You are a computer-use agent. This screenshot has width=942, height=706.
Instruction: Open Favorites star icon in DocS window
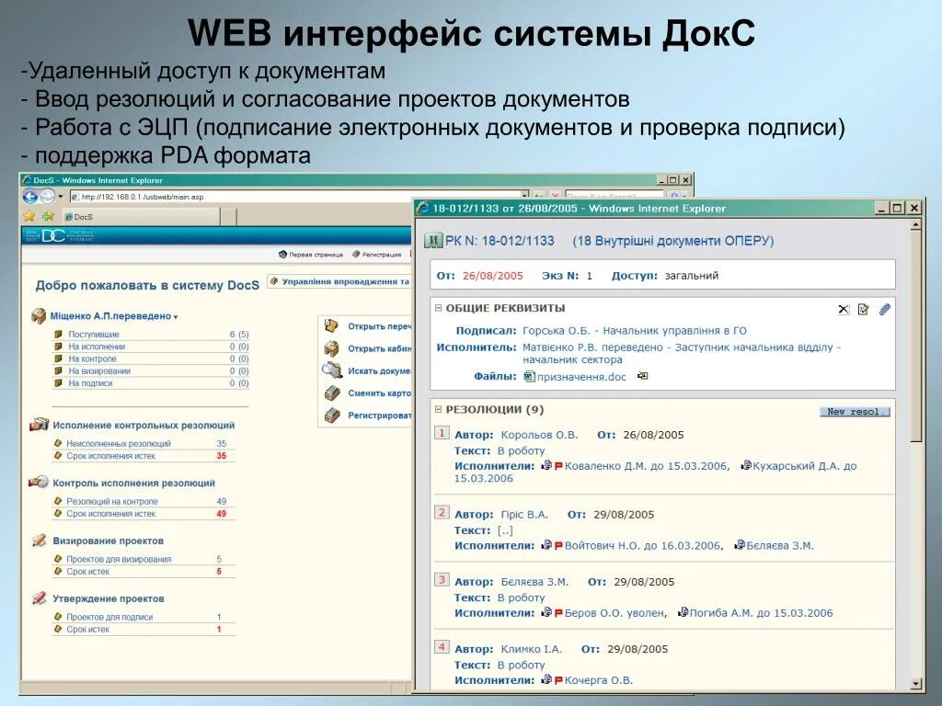[29, 216]
